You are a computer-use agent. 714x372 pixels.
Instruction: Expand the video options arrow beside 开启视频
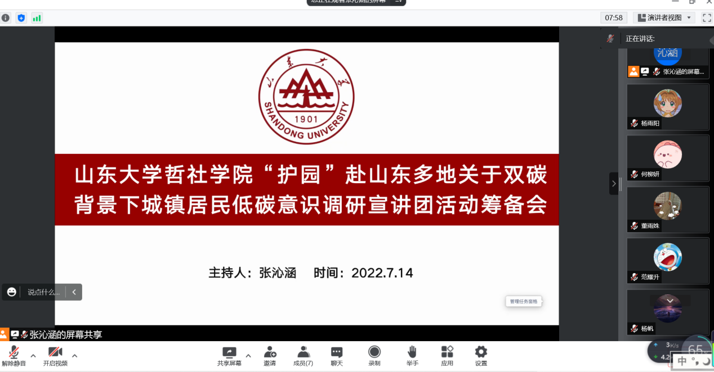(x=74, y=356)
